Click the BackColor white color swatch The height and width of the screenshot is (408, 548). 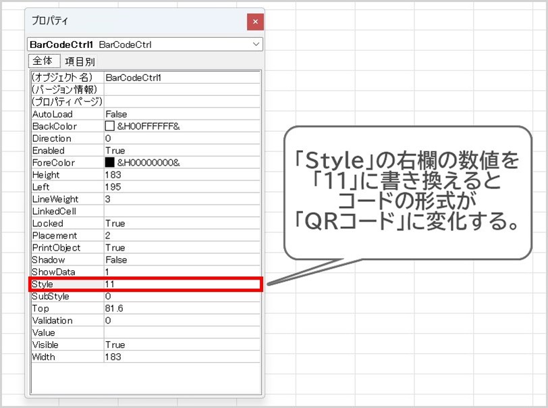coord(110,126)
